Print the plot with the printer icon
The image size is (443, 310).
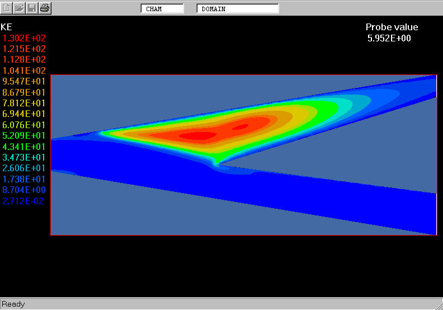(45, 8)
